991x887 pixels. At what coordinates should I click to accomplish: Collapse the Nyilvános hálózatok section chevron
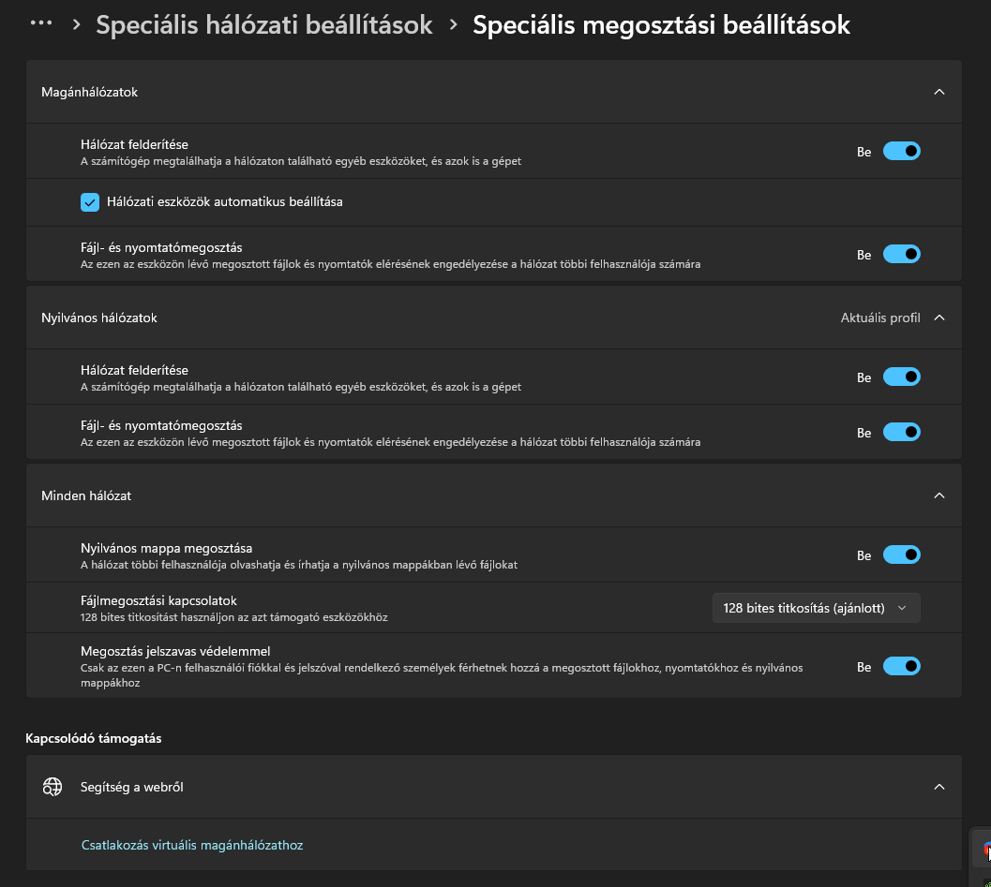939,318
